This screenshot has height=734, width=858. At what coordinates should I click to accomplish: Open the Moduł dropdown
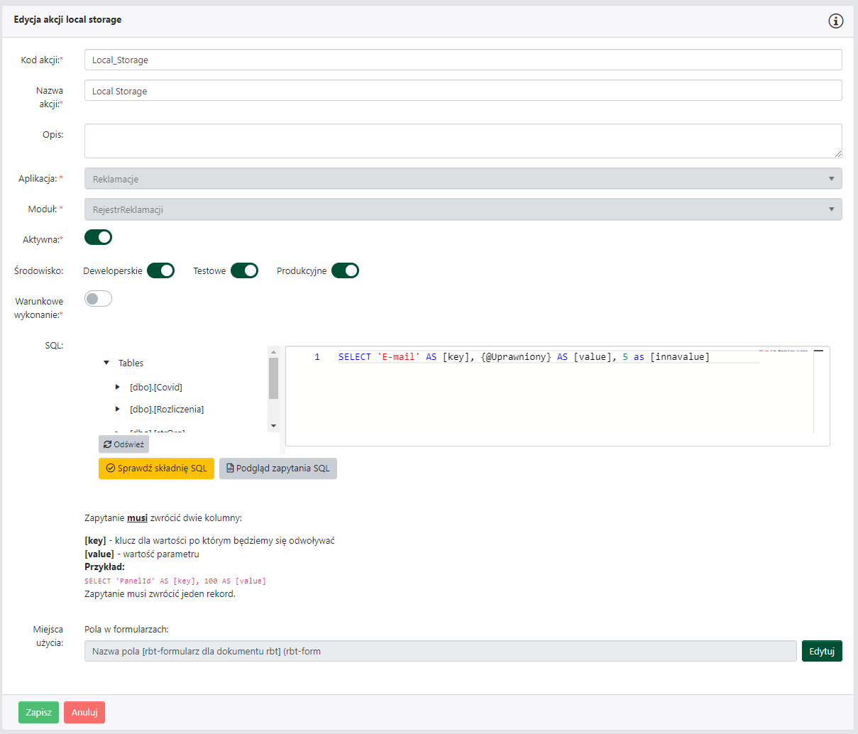pyautogui.click(x=463, y=209)
